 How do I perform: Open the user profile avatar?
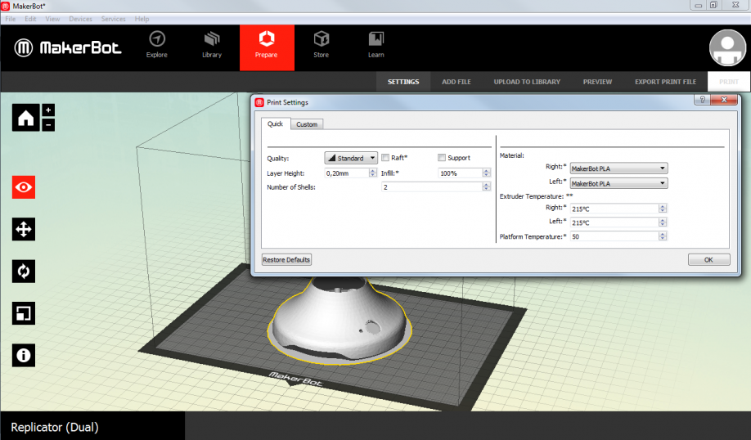coord(727,48)
